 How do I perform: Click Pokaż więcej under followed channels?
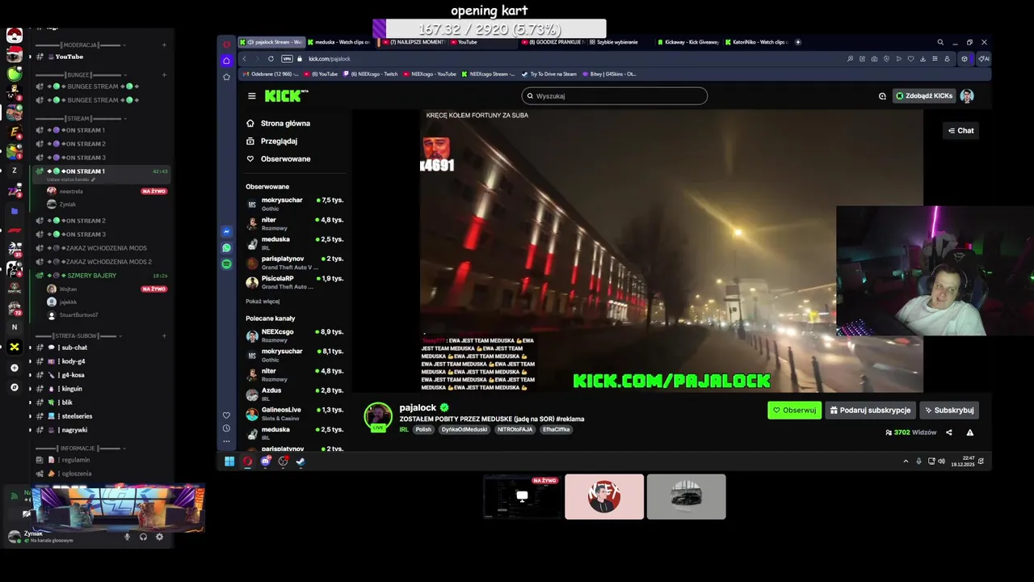(x=263, y=302)
